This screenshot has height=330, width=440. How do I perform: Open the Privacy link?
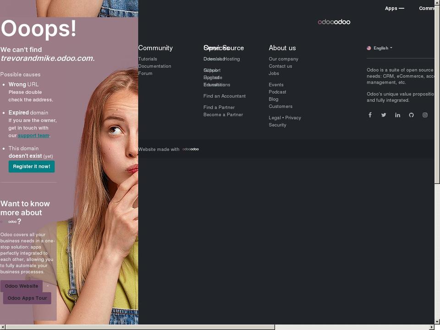[x=293, y=118]
